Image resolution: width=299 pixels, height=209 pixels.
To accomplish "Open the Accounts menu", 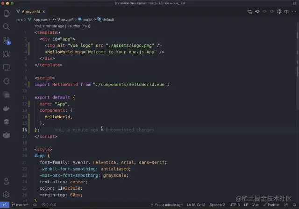I will pyautogui.click(x=6, y=181).
